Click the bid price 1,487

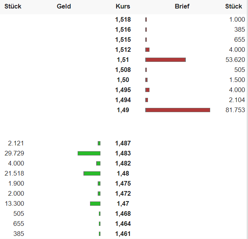[123, 143]
